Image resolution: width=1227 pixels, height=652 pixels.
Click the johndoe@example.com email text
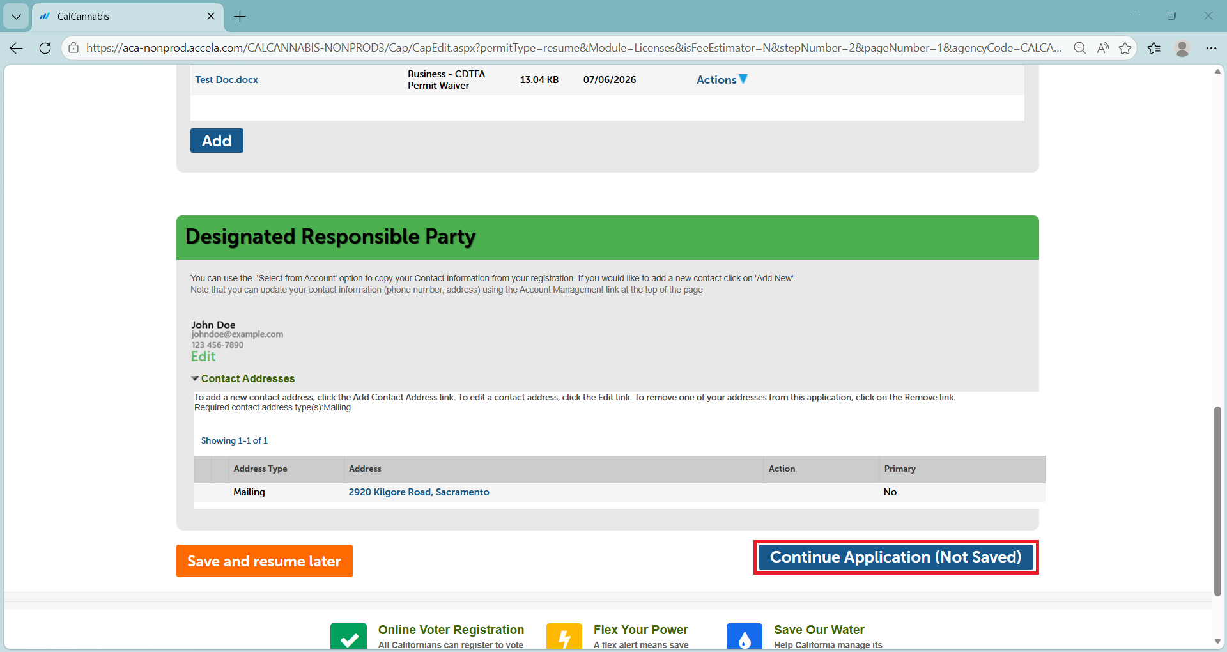[237, 334]
